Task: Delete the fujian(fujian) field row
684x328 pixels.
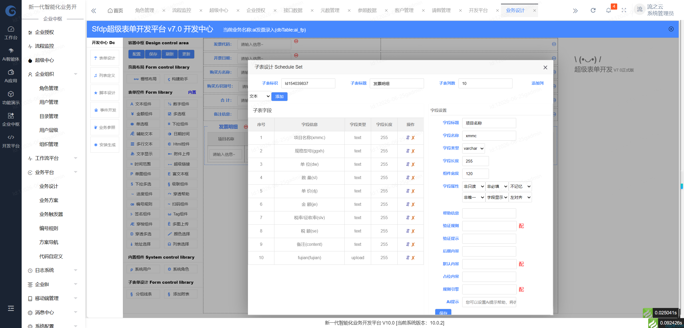Action: (413, 258)
